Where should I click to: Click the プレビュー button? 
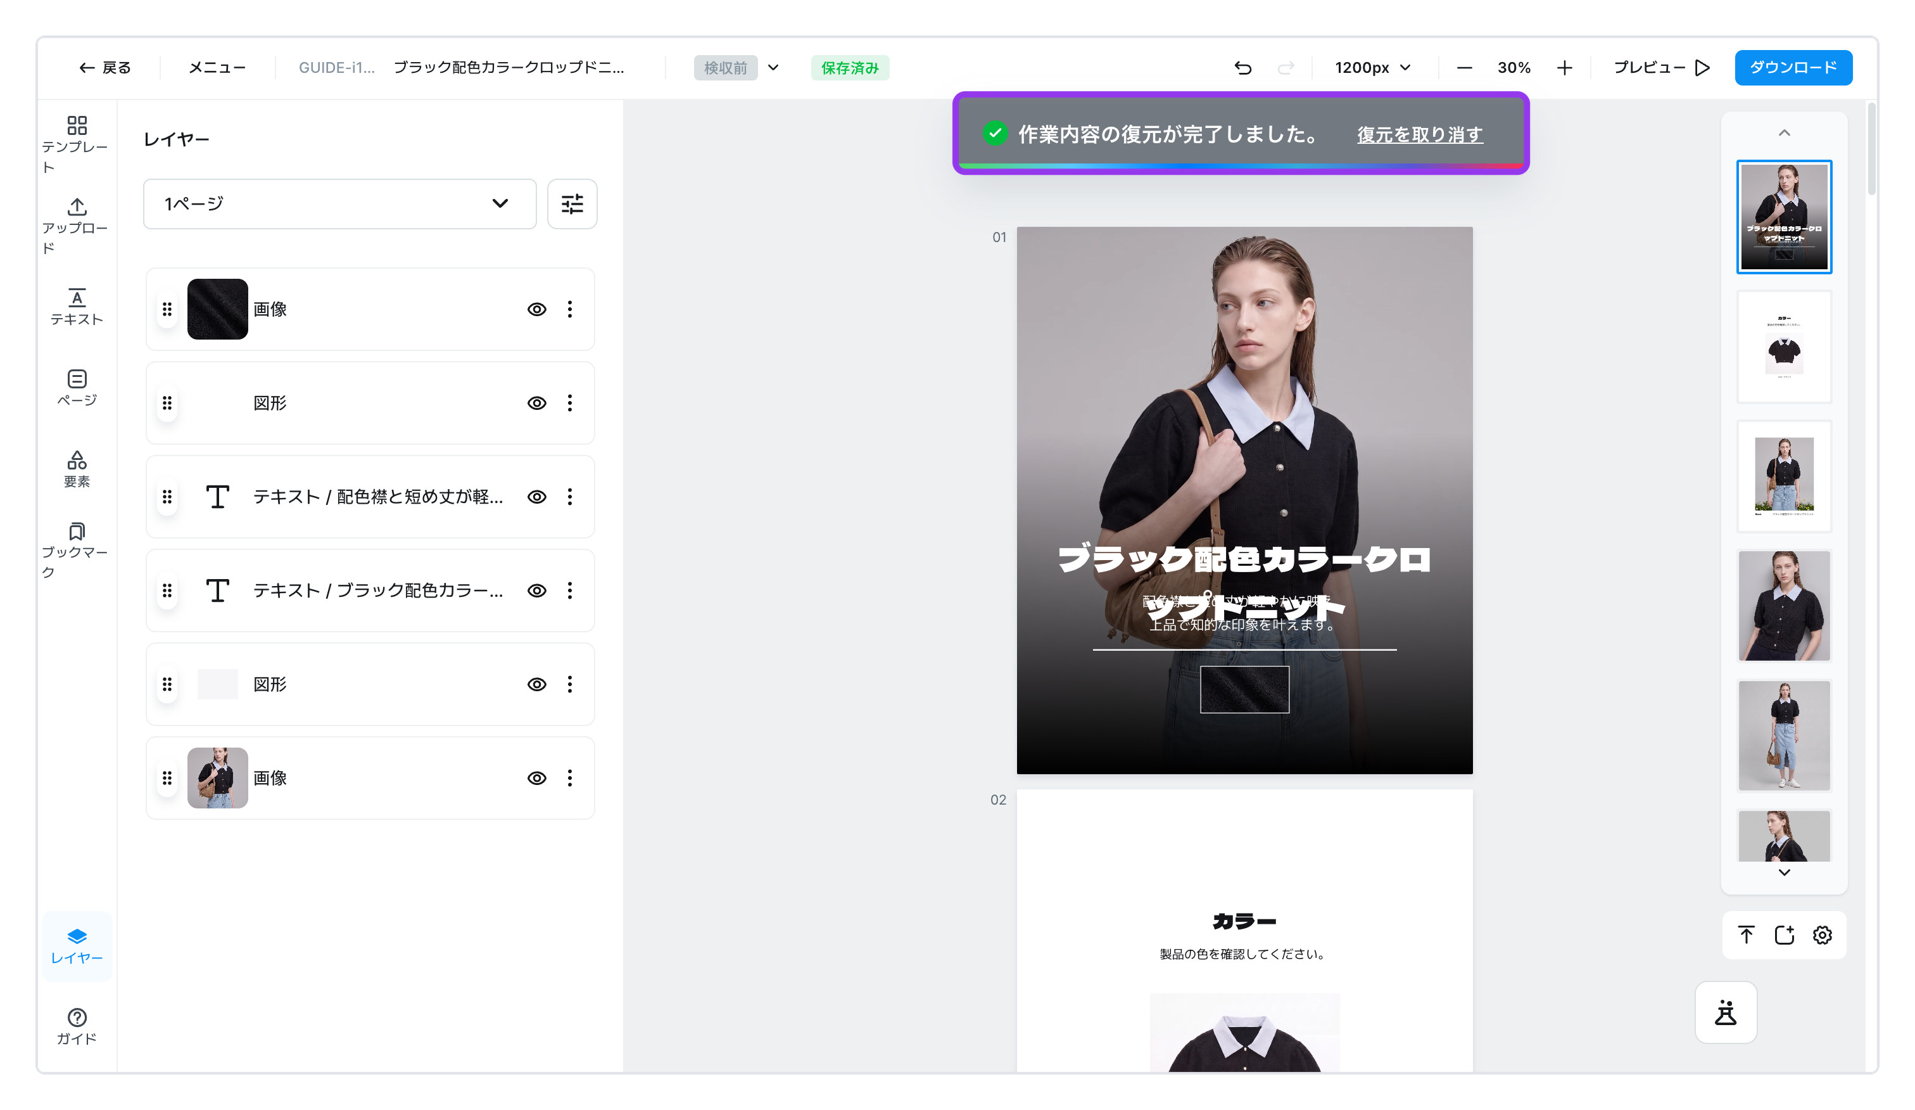pos(1661,68)
